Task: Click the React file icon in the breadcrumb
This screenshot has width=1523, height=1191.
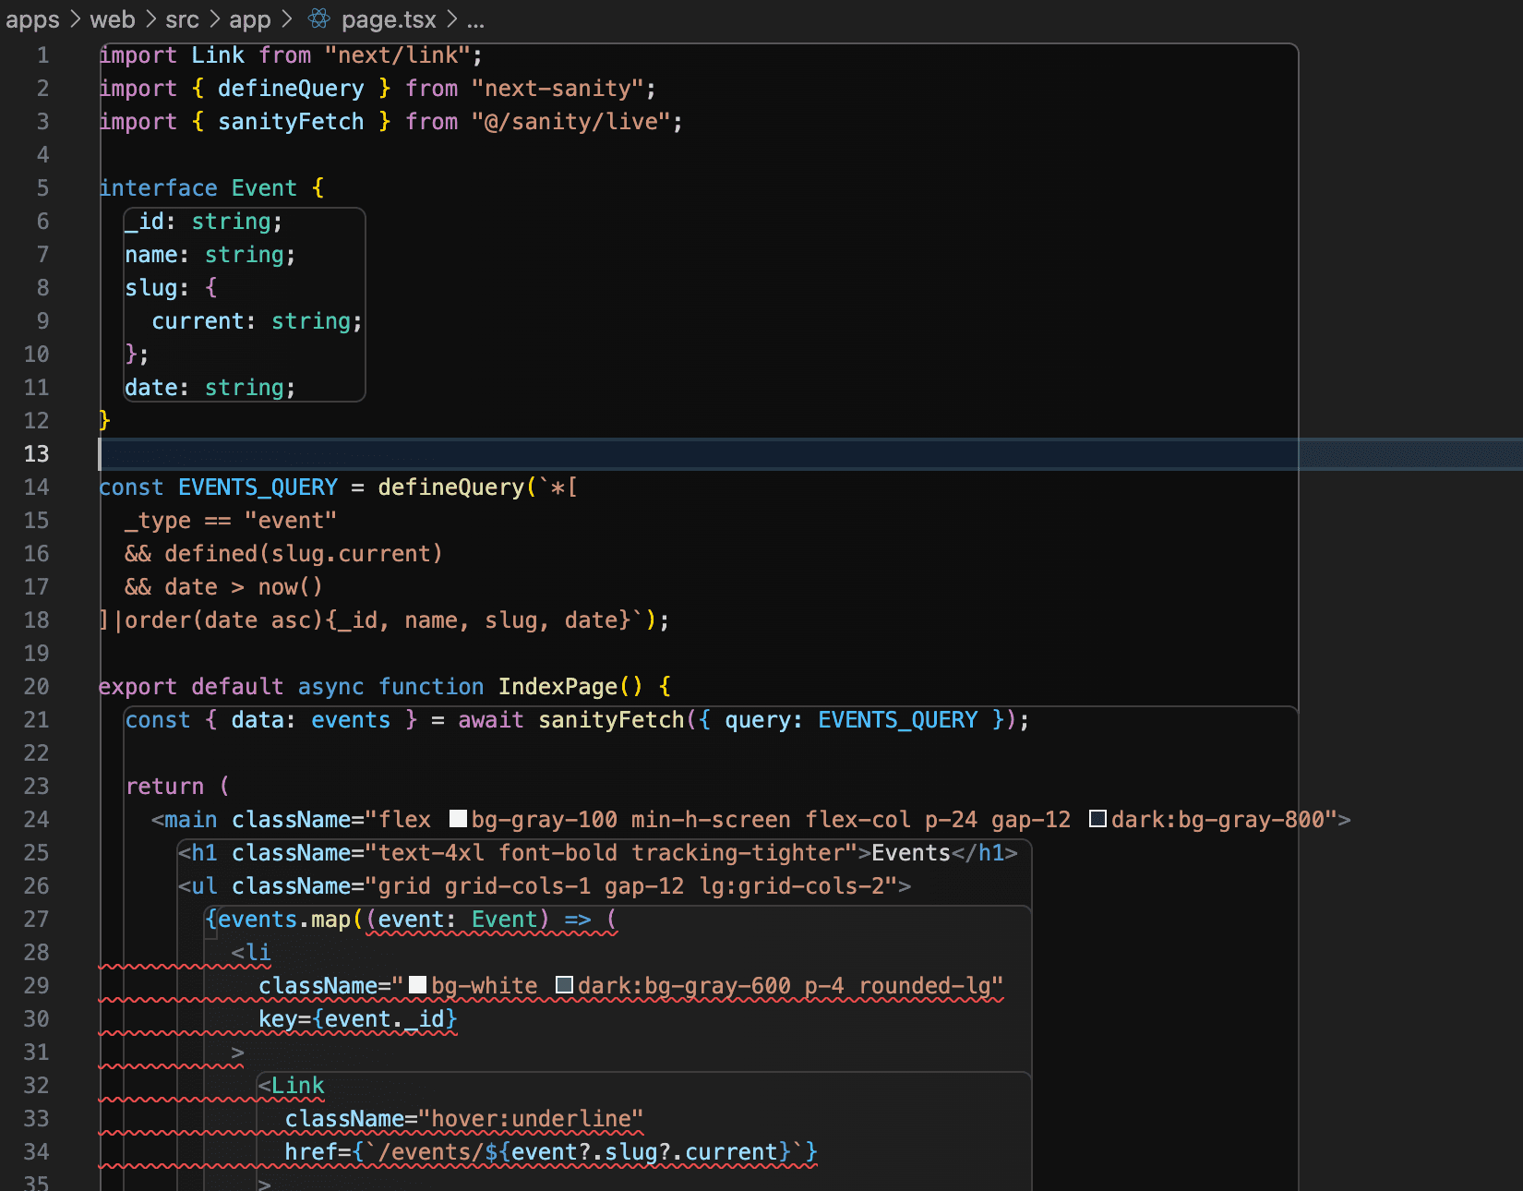Action: (319, 18)
